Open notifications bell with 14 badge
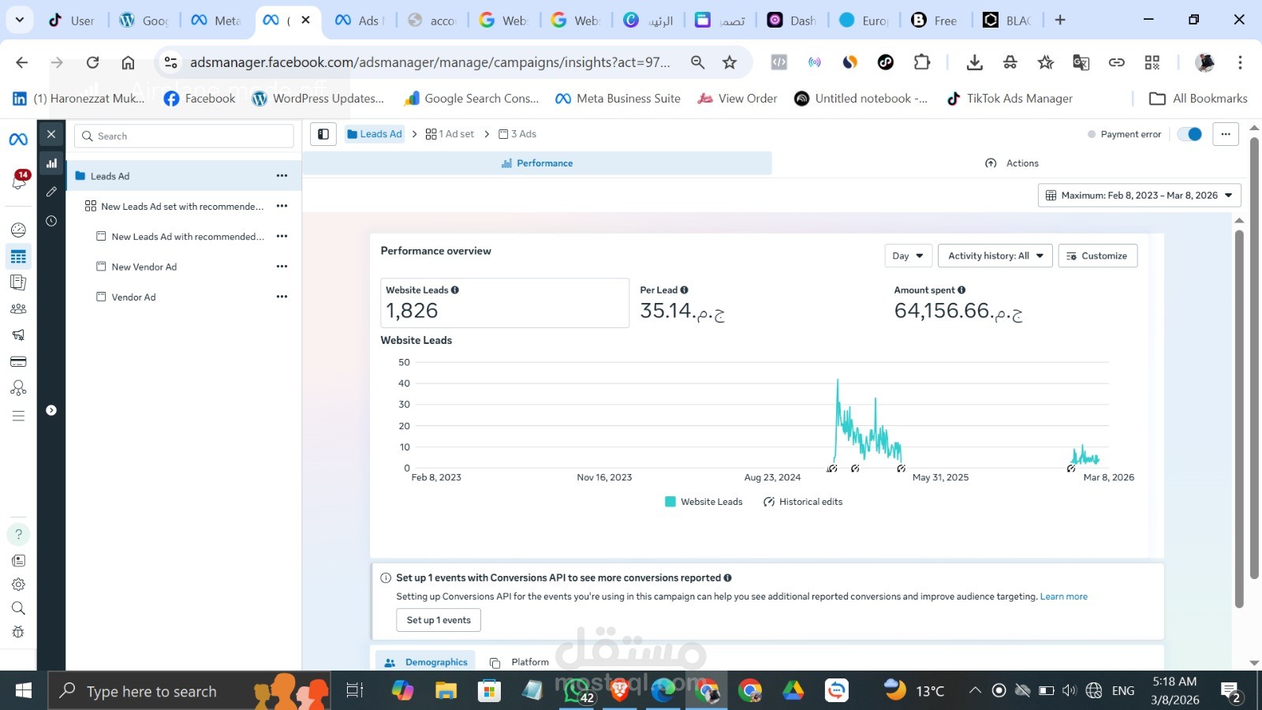The image size is (1262, 710). point(19,181)
